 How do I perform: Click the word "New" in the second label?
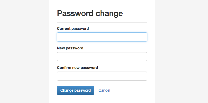(61, 48)
